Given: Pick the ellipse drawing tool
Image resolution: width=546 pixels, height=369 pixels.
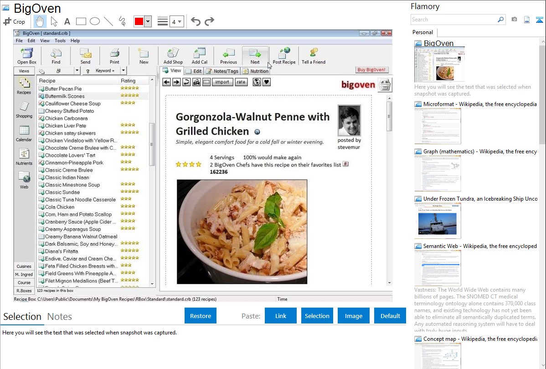Looking at the screenshot, I should click(x=95, y=21).
